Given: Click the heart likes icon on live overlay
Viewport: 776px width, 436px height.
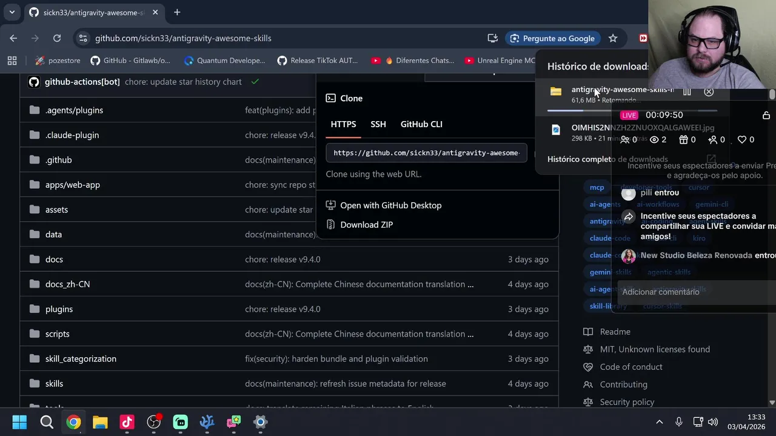Looking at the screenshot, I should pos(741,140).
